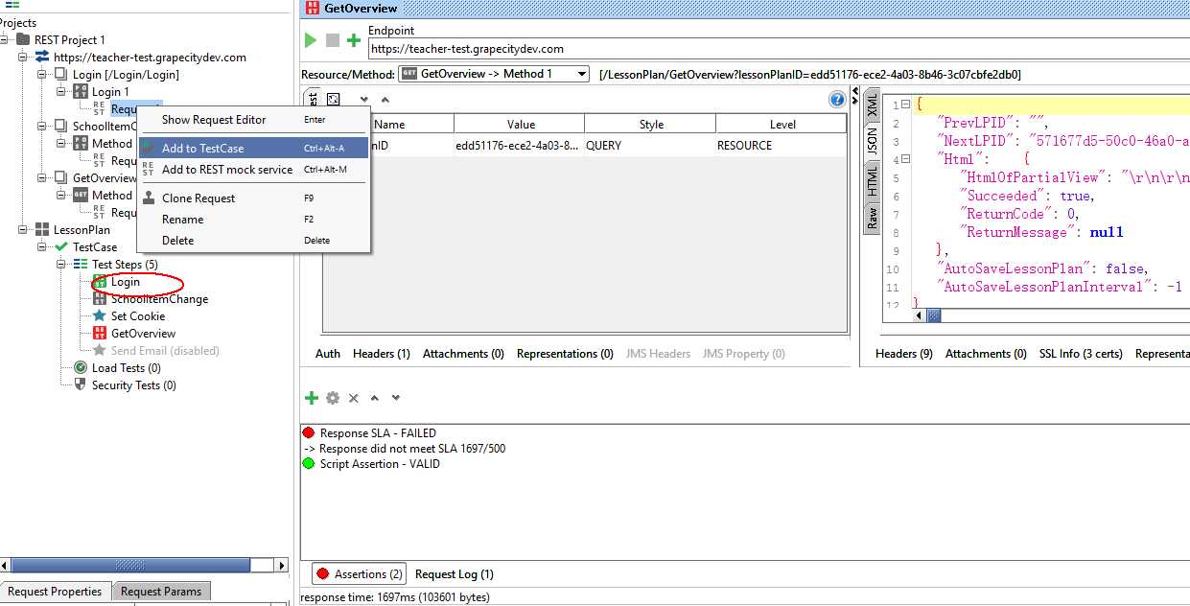Viewport: 1190px width, 606px height.
Task: Open the blue help icon above parameters table
Action: [837, 100]
